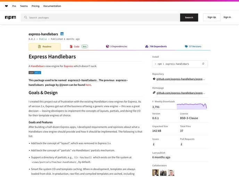The width and height of the screenshot is (239, 177).
Task: Copy the npm install command
Action: pos(203,64)
